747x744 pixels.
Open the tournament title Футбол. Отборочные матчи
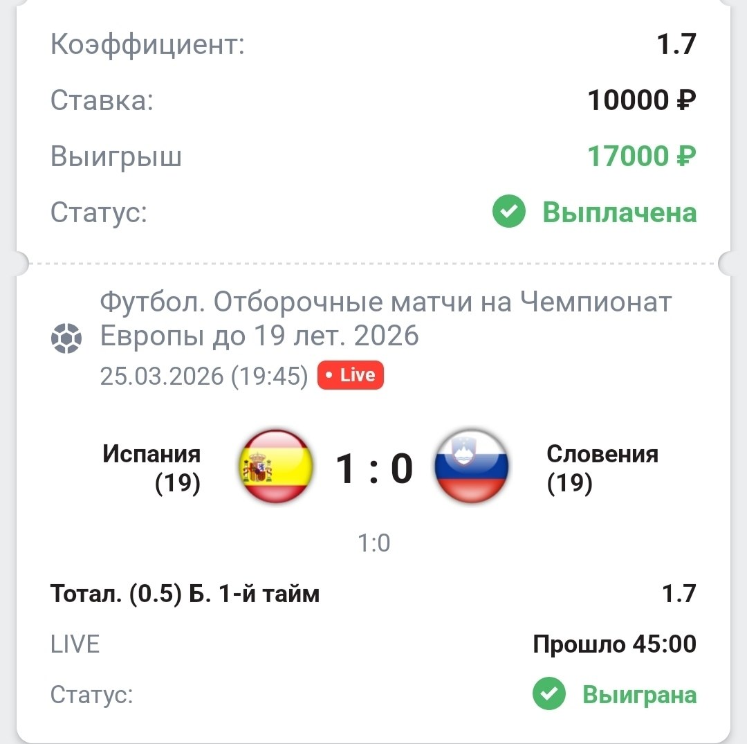coord(385,319)
